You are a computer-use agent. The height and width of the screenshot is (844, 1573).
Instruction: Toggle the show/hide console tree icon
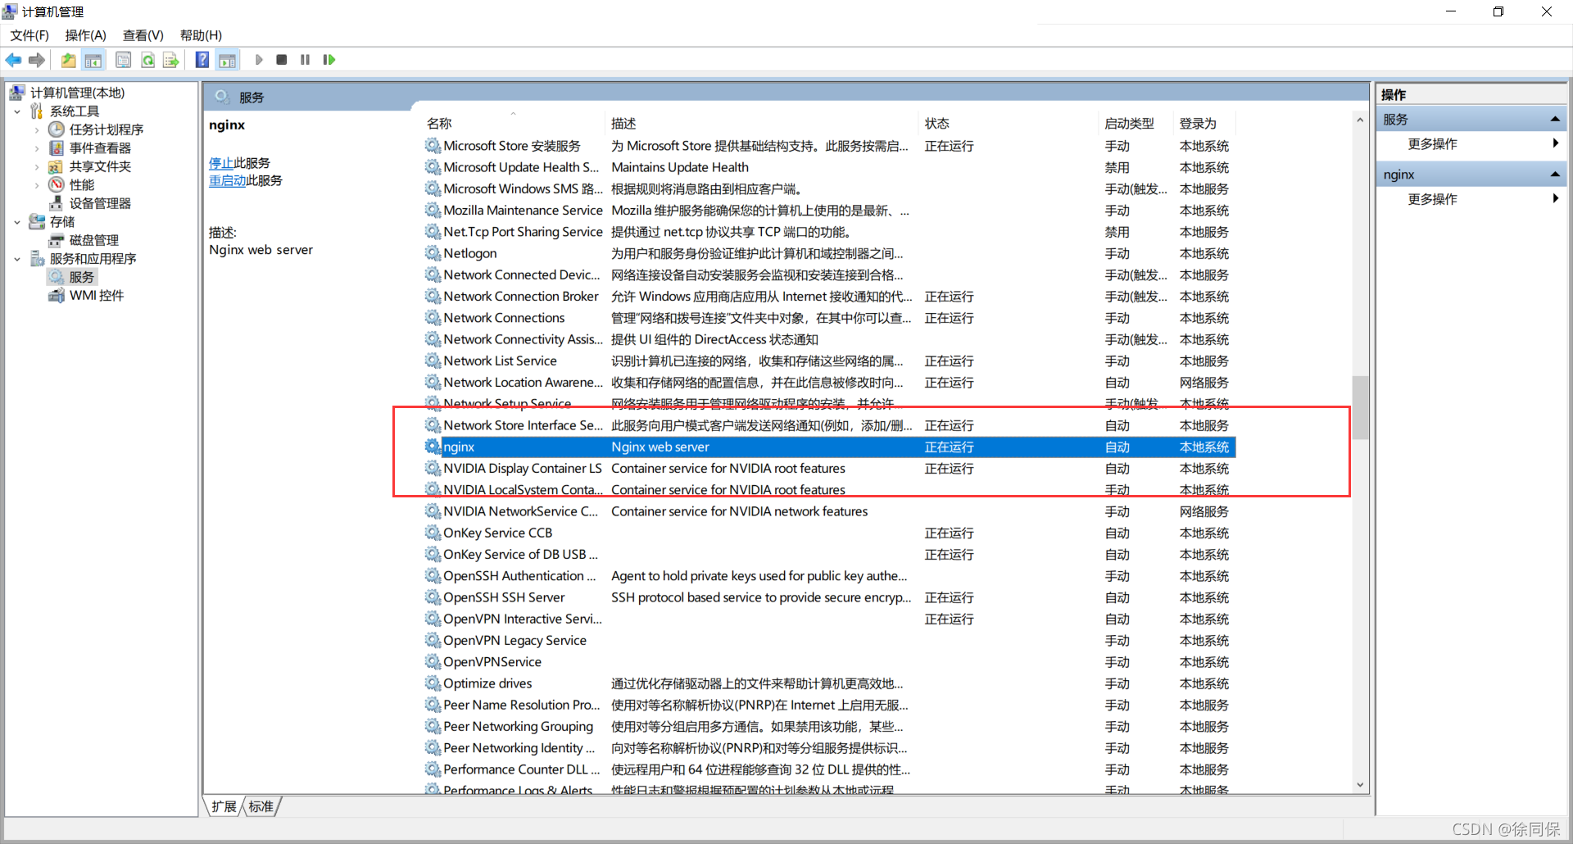click(x=93, y=60)
